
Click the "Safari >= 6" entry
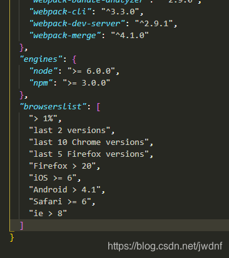60,202
